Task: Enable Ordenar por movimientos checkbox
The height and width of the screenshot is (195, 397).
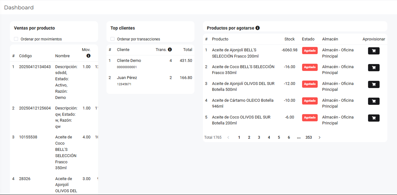Action: point(16,39)
